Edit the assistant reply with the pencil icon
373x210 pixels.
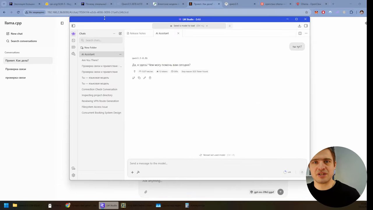(x=145, y=78)
